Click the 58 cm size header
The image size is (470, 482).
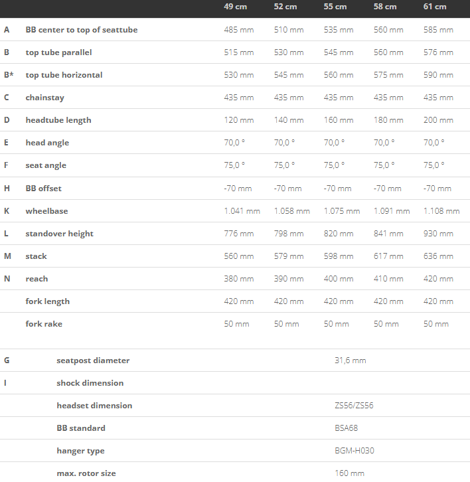point(385,7)
